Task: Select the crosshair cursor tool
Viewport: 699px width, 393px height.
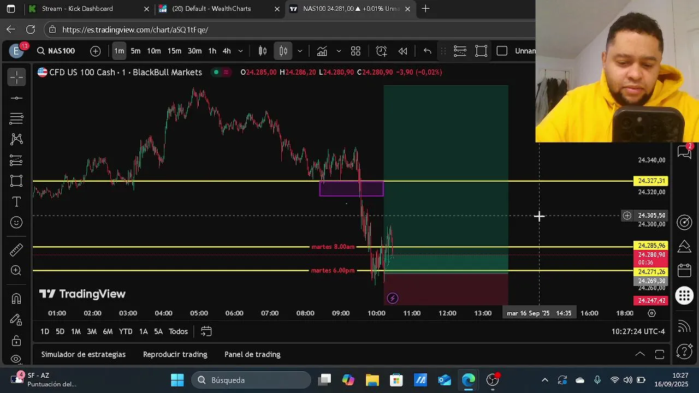Action: tap(16, 78)
